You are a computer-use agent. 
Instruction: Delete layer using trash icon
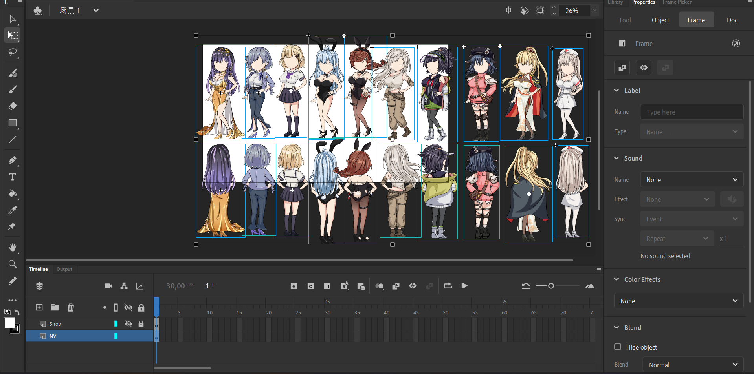click(71, 307)
